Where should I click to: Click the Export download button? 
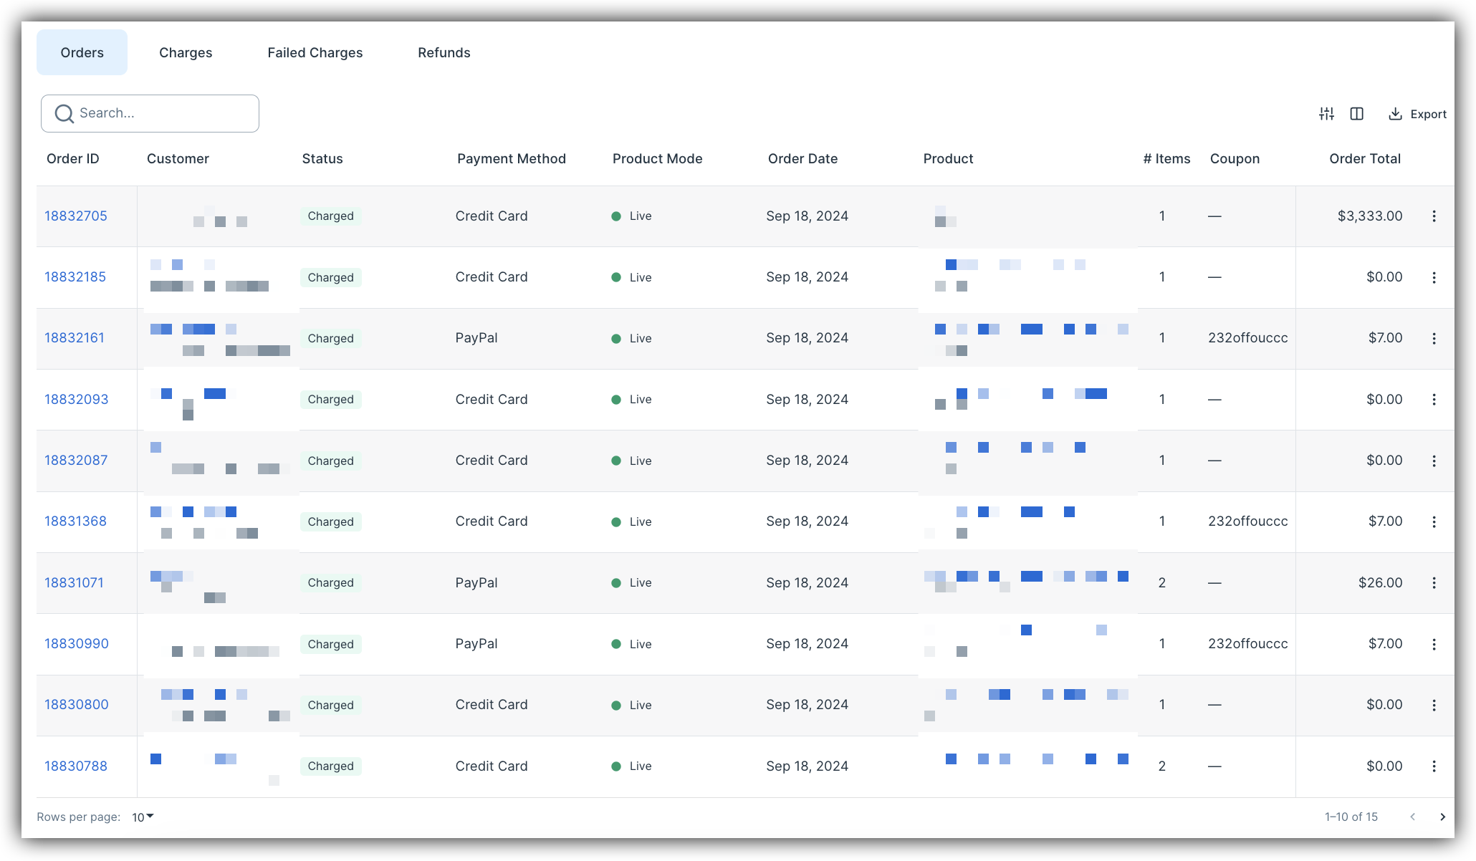[1417, 114]
